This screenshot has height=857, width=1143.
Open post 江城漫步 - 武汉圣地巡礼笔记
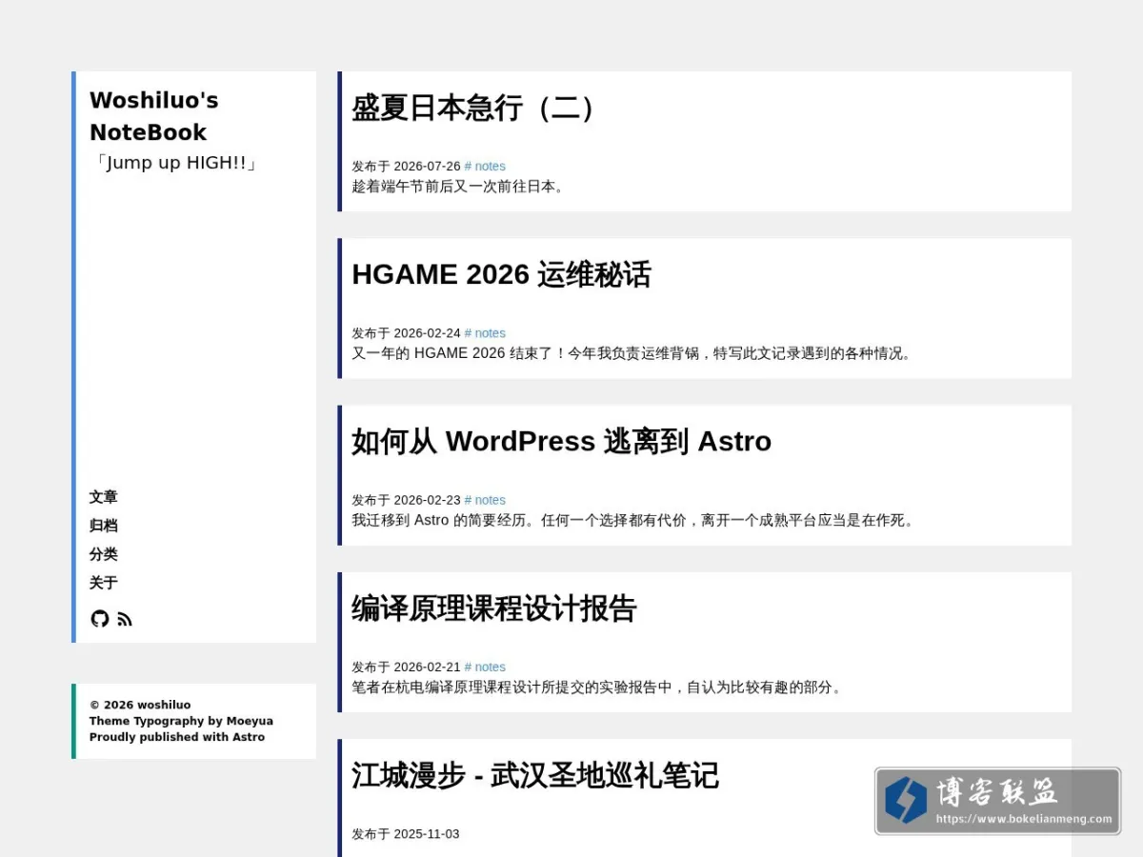[535, 775]
